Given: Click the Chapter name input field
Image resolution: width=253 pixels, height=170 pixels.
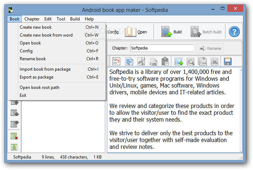Looking at the screenshot, I should [x=162, y=48].
